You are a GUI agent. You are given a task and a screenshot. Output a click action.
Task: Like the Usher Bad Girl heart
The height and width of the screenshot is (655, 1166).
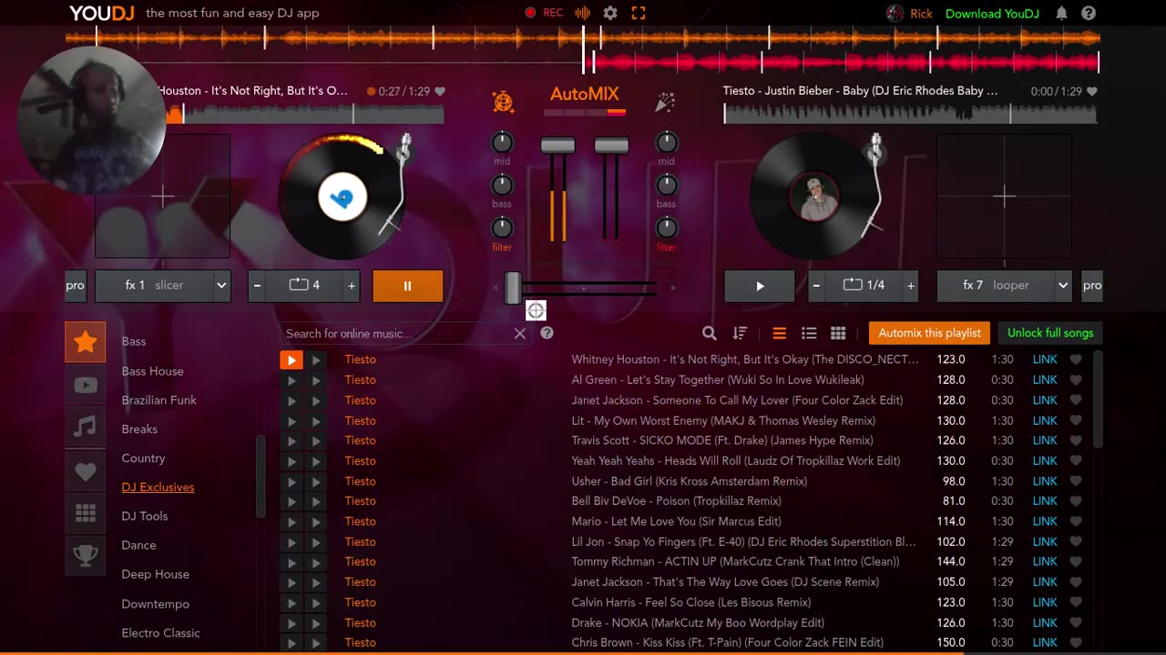[1076, 481]
